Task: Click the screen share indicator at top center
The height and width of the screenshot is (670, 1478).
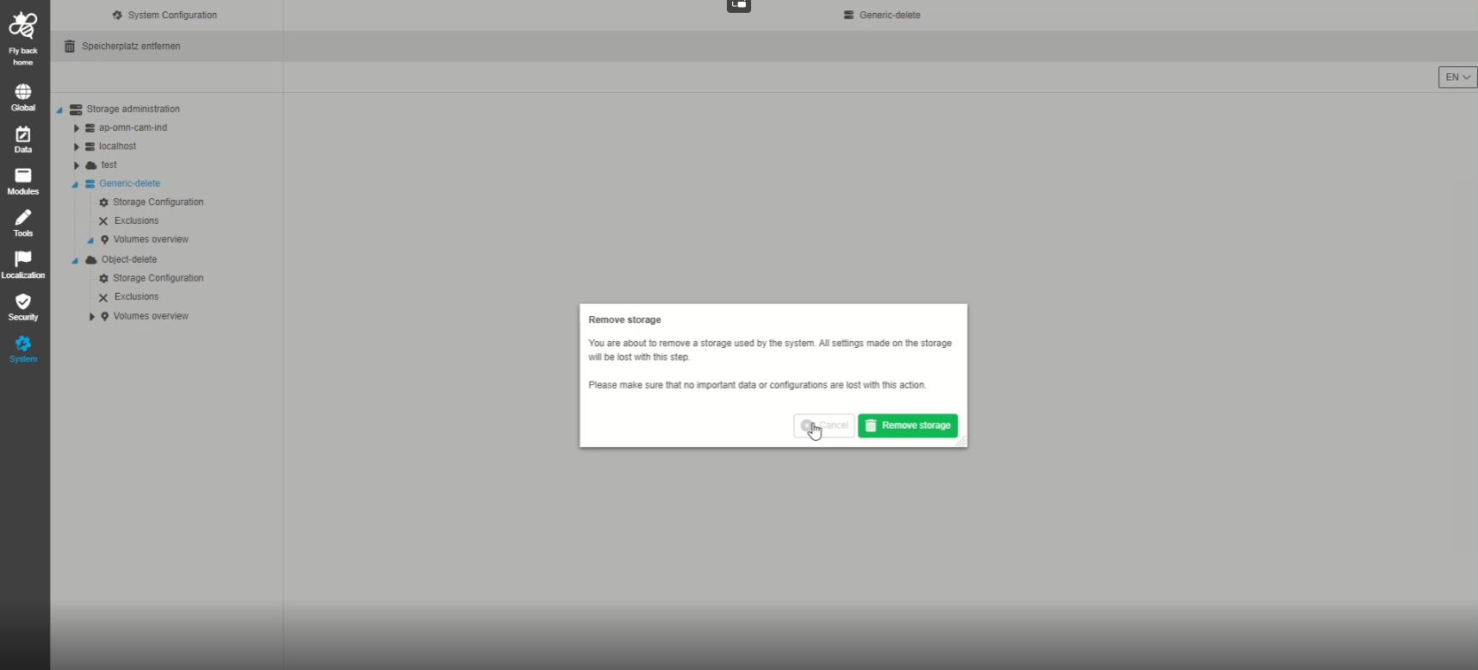Action: coord(739,5)
